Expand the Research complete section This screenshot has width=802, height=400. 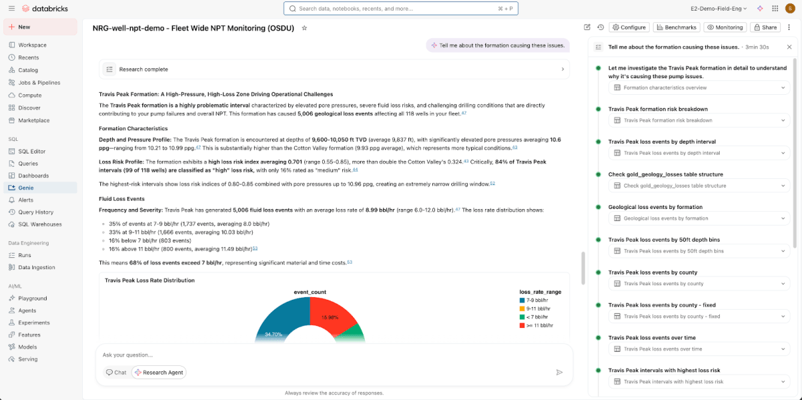pos(562,69)
